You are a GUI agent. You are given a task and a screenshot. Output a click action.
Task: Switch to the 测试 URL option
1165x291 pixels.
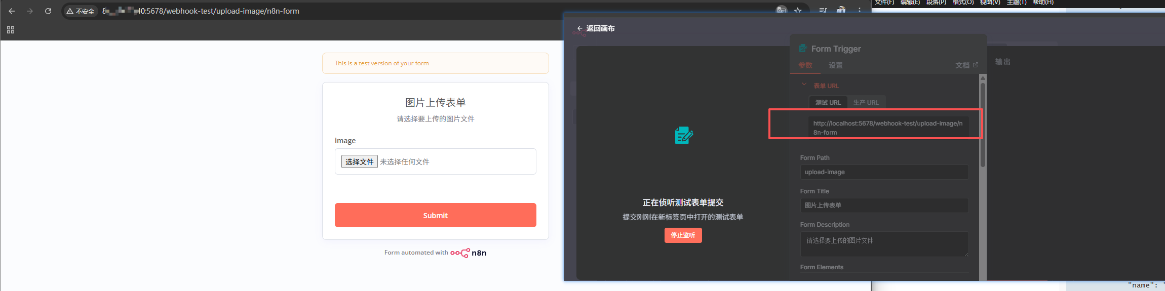click(x=828, y=103)
